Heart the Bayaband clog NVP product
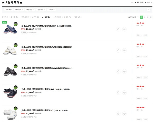This screenshot has height=122, width=154. [124, 93]
